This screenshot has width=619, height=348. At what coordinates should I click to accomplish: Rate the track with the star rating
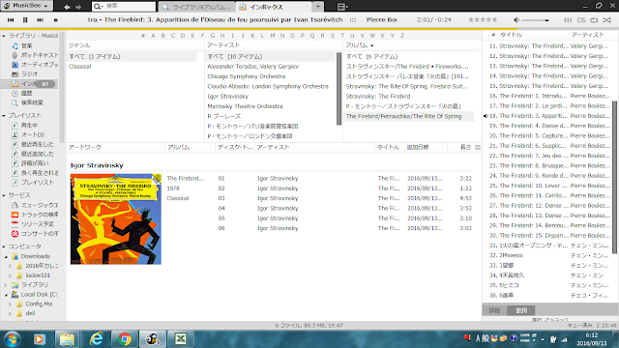pyautogui.click(x=483, y=19)
